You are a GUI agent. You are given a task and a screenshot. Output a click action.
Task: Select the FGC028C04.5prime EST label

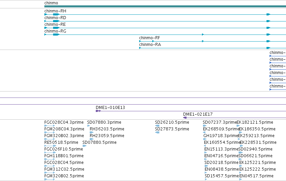pyautogui.click(x=64, y=163)
